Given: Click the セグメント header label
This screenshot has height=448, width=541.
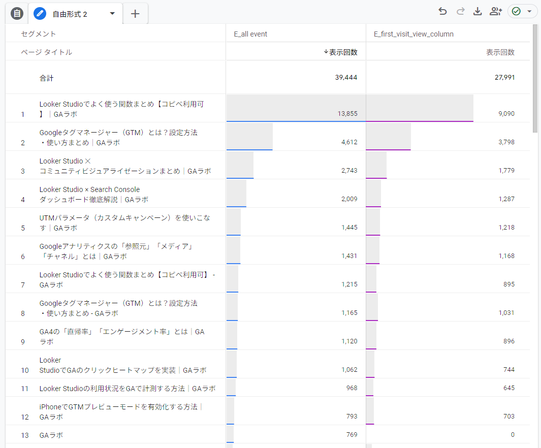Looking at the screenshot, I should 38,34.
